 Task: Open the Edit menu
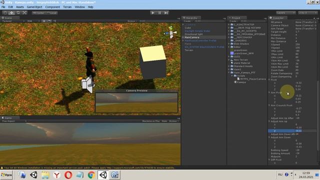tap(10, 7)
